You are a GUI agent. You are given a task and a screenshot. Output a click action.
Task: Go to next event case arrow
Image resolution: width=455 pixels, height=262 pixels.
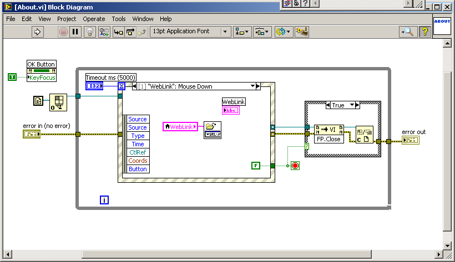[258, 86]
